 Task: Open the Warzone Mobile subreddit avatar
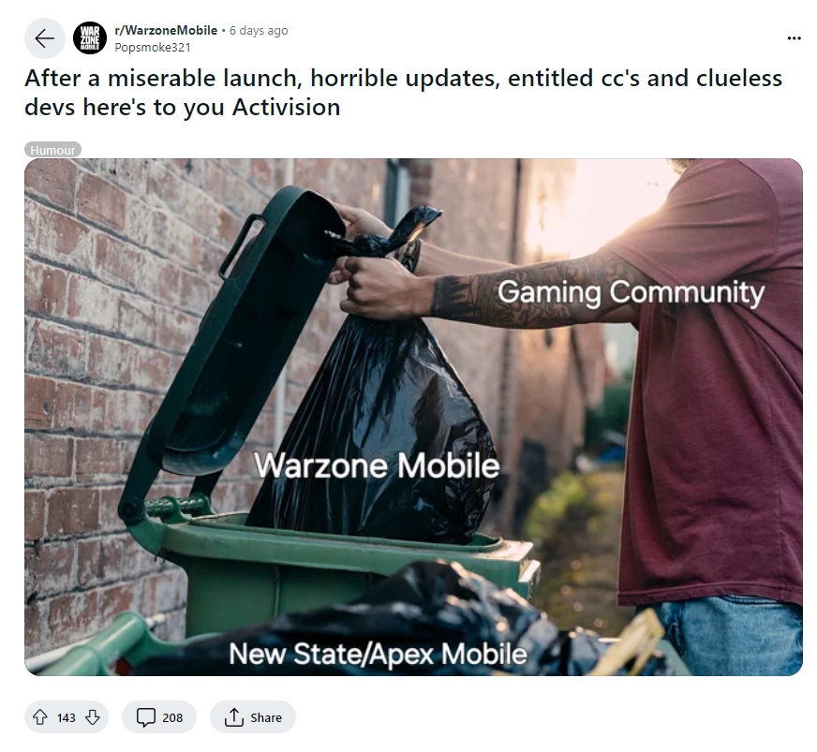tap(90, 38)
